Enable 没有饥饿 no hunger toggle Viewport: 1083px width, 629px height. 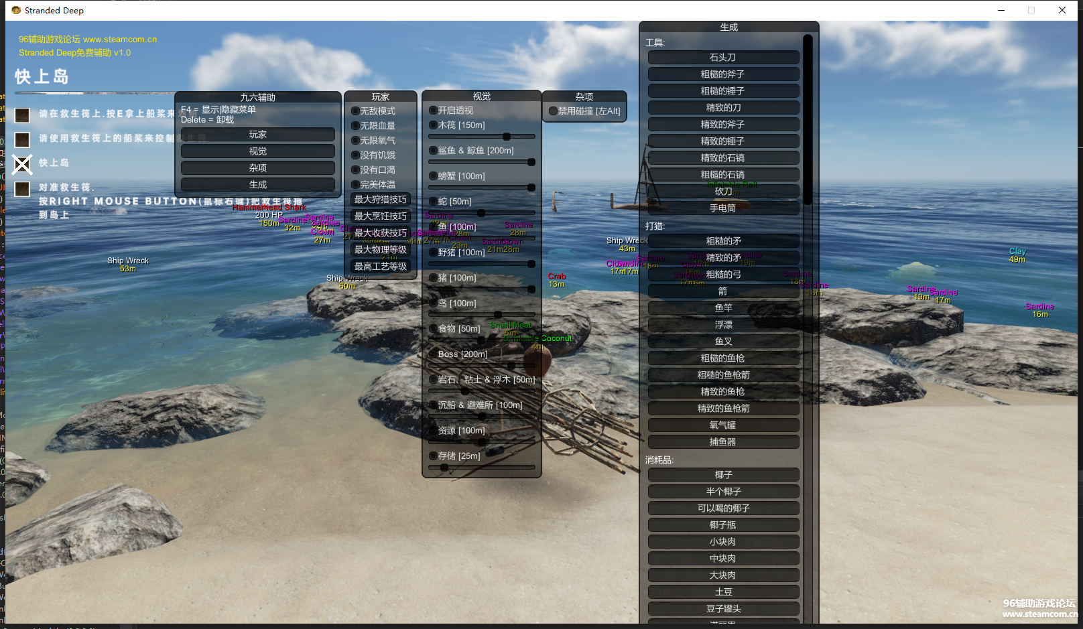coord(356,155)
